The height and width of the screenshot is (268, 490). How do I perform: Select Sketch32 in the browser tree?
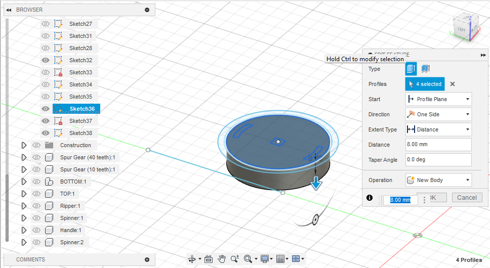pos(80,60)
